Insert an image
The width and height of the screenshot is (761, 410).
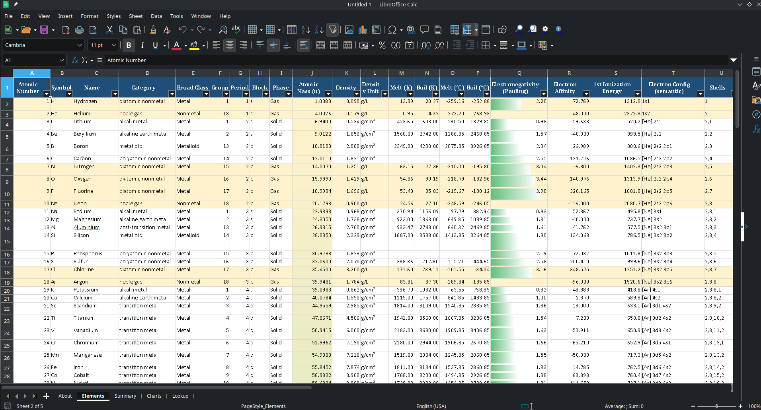click(x=349, y=30)
